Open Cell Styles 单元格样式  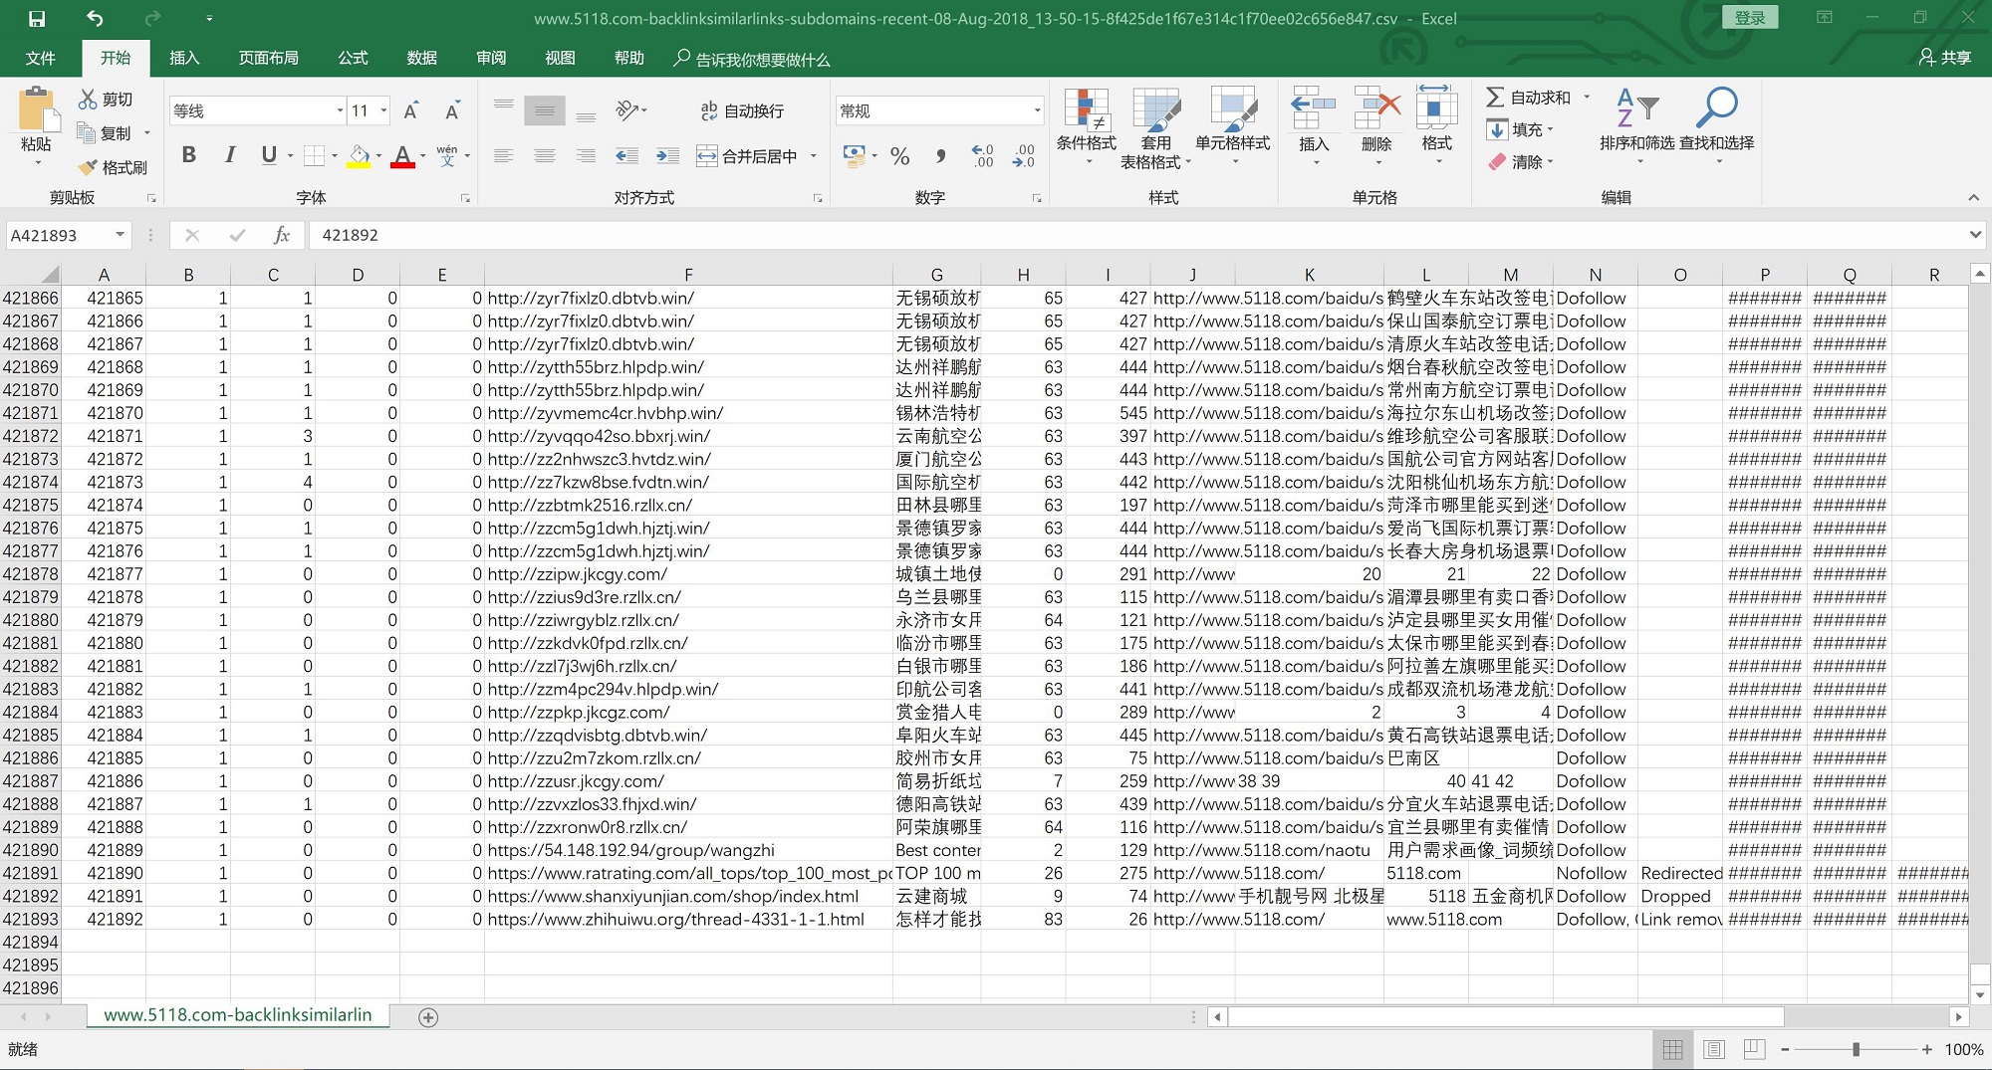coord(1233,125)
